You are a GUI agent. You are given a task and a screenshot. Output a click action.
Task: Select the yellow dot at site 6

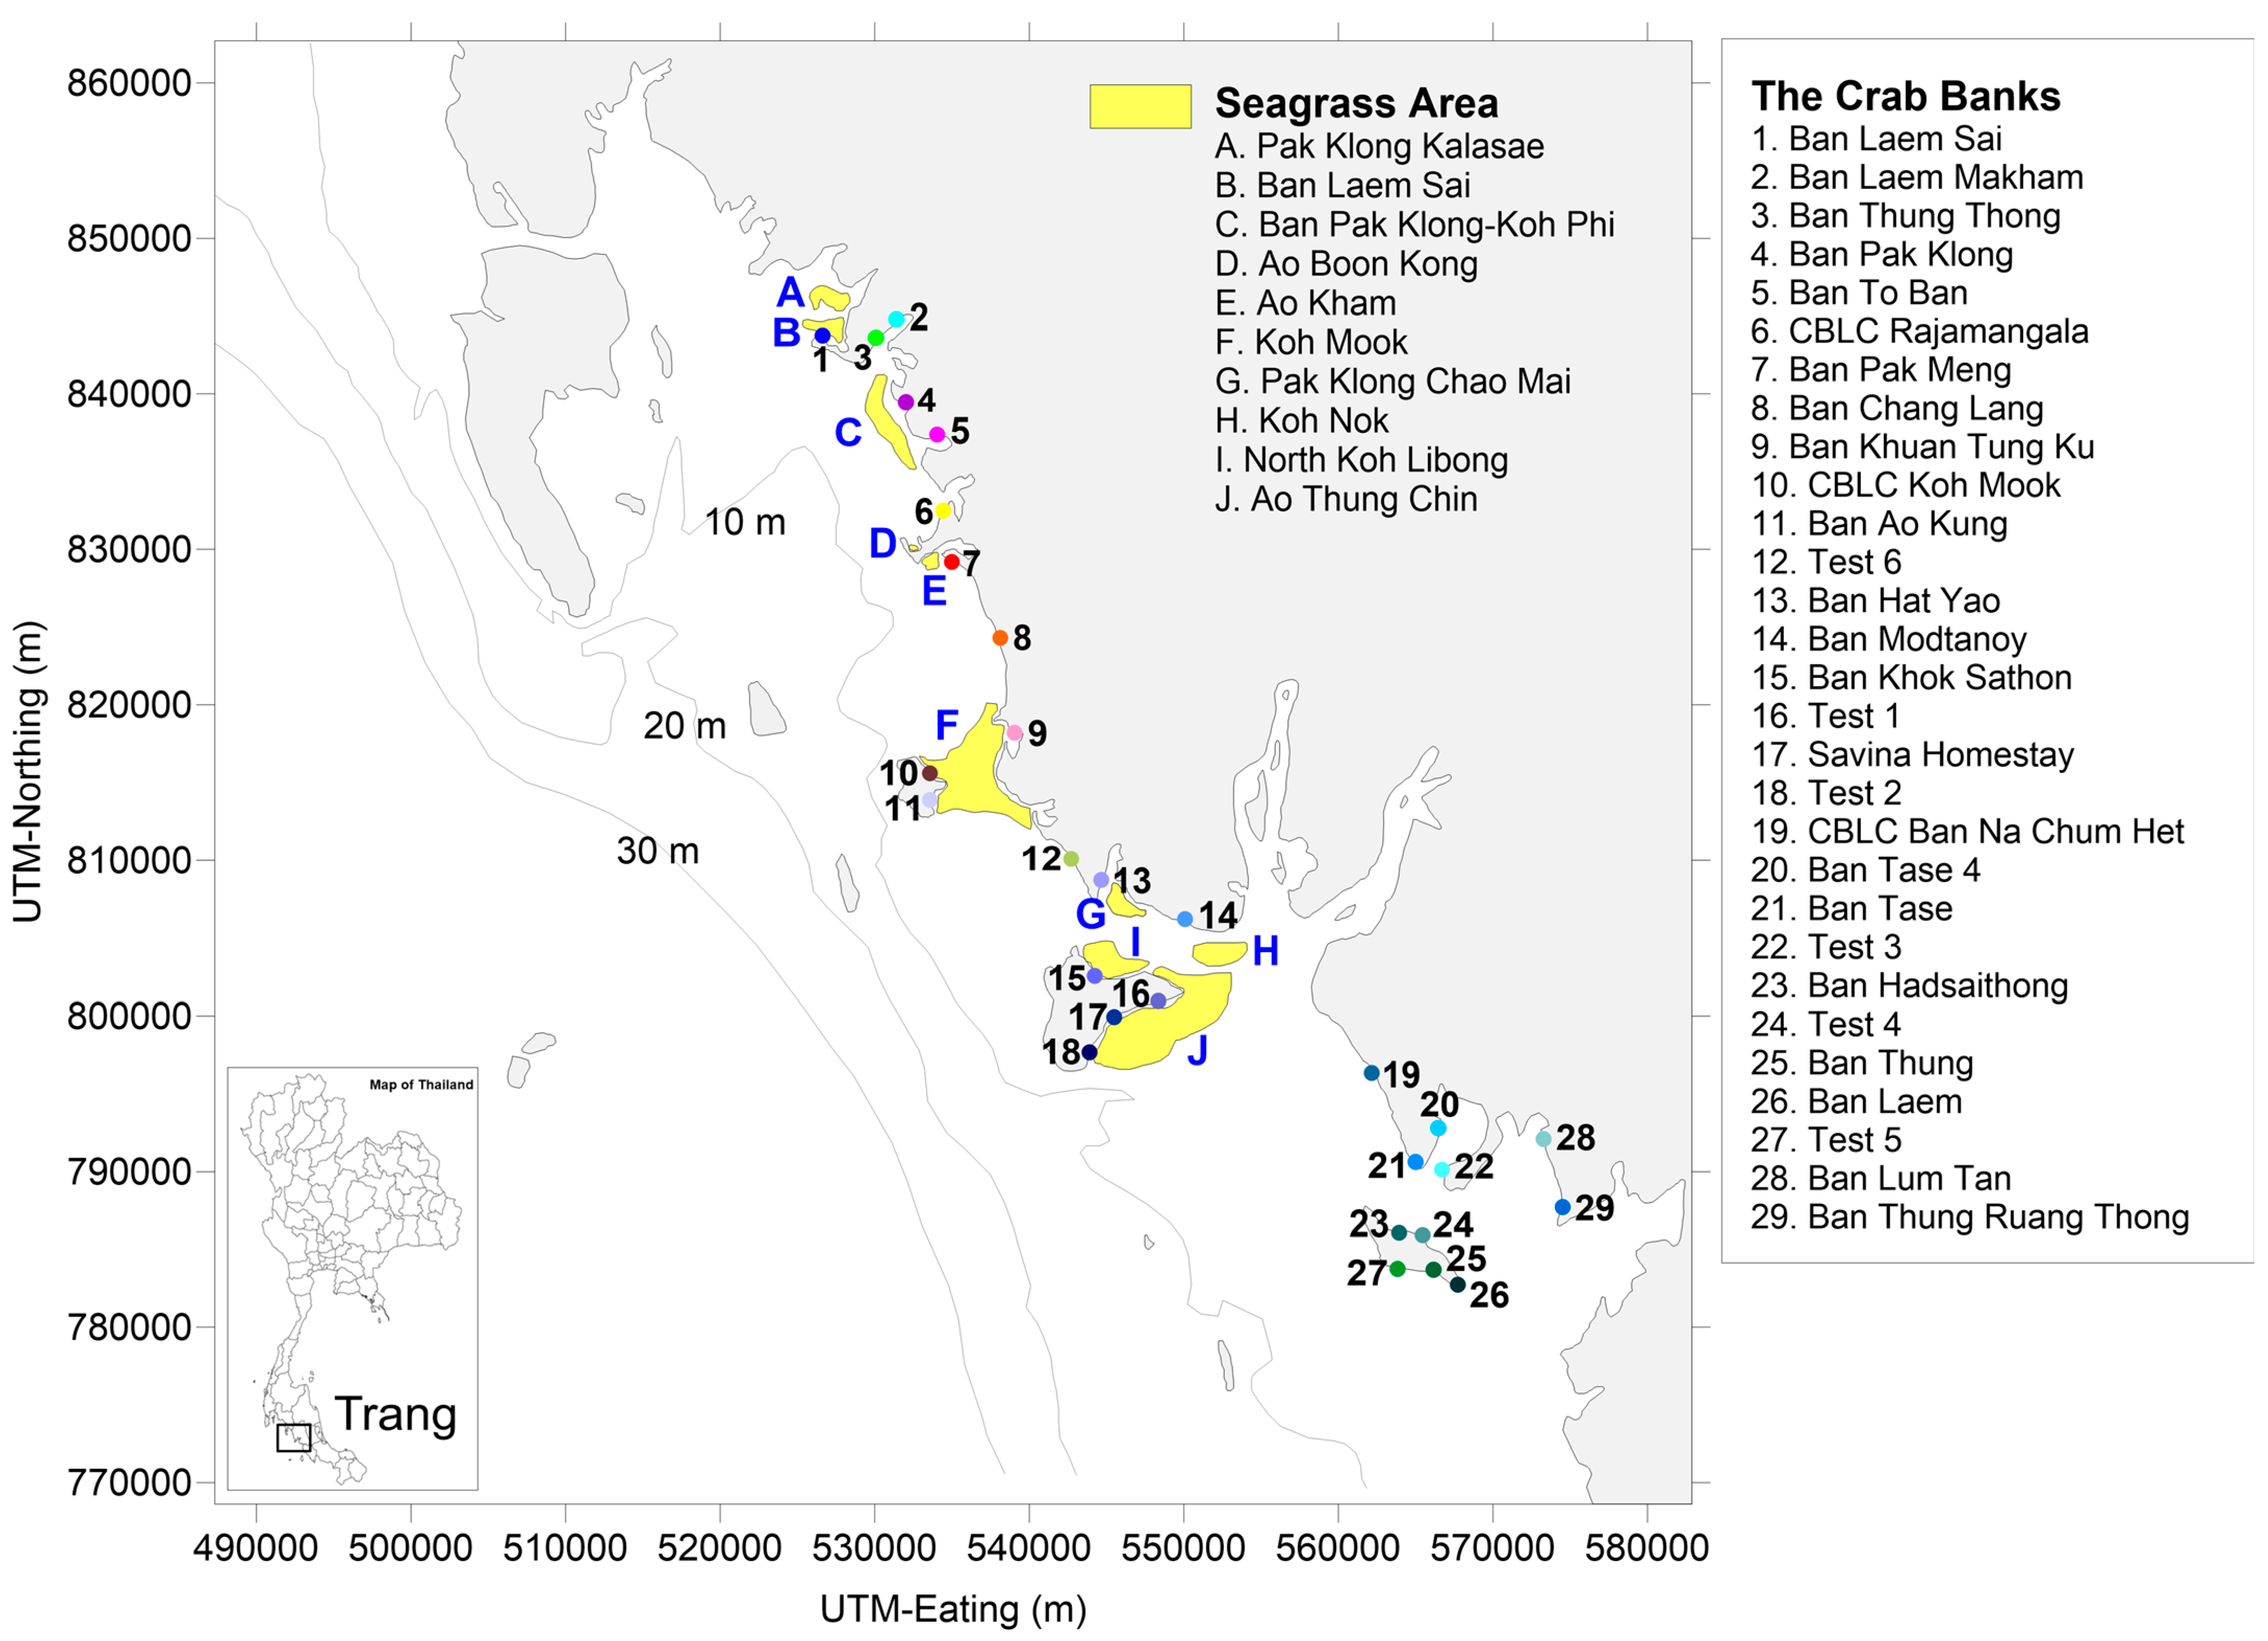[x=942, y=511]
